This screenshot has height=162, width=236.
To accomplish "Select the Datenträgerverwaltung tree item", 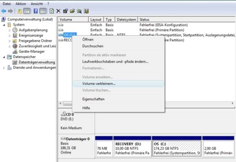I will [37, 62].
